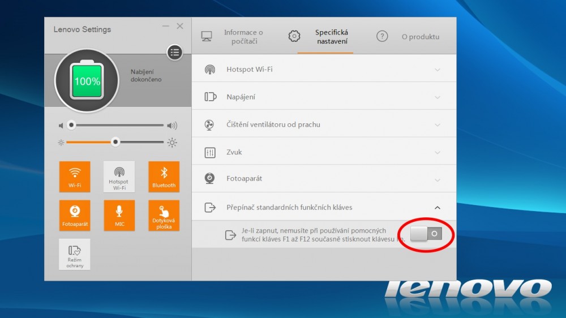Collapse the Přepínač standardních funkčních kláves section
566x318 pixels.
[x=437, y=208]
